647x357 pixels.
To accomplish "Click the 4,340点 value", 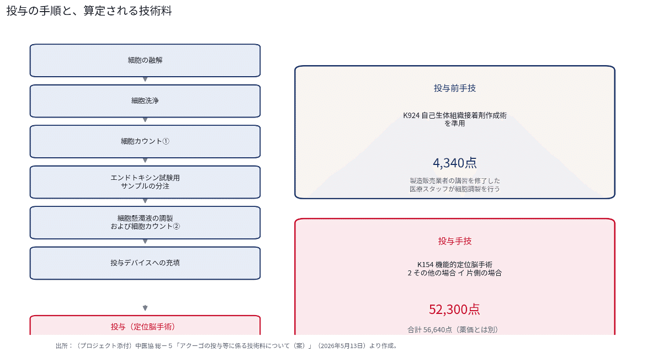I will (x=455, y=163).
